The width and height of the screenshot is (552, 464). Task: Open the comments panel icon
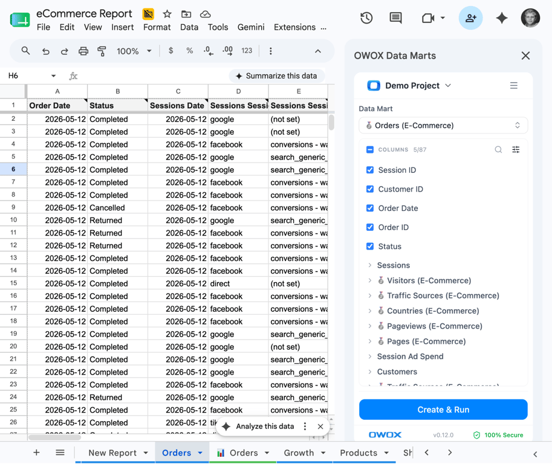point(395,18)
